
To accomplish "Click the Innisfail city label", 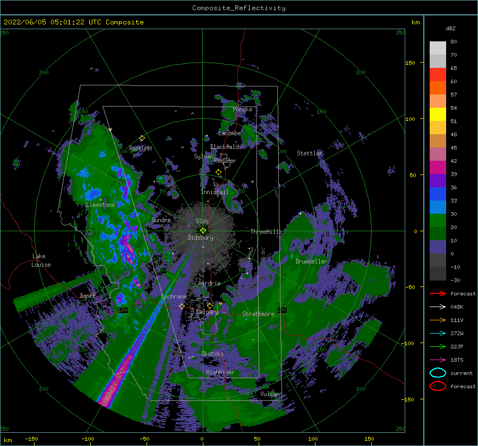I will coord(215,192).
